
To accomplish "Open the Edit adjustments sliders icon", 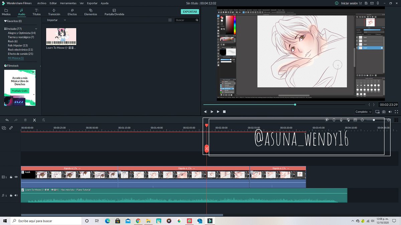I will tap(43, 120).
